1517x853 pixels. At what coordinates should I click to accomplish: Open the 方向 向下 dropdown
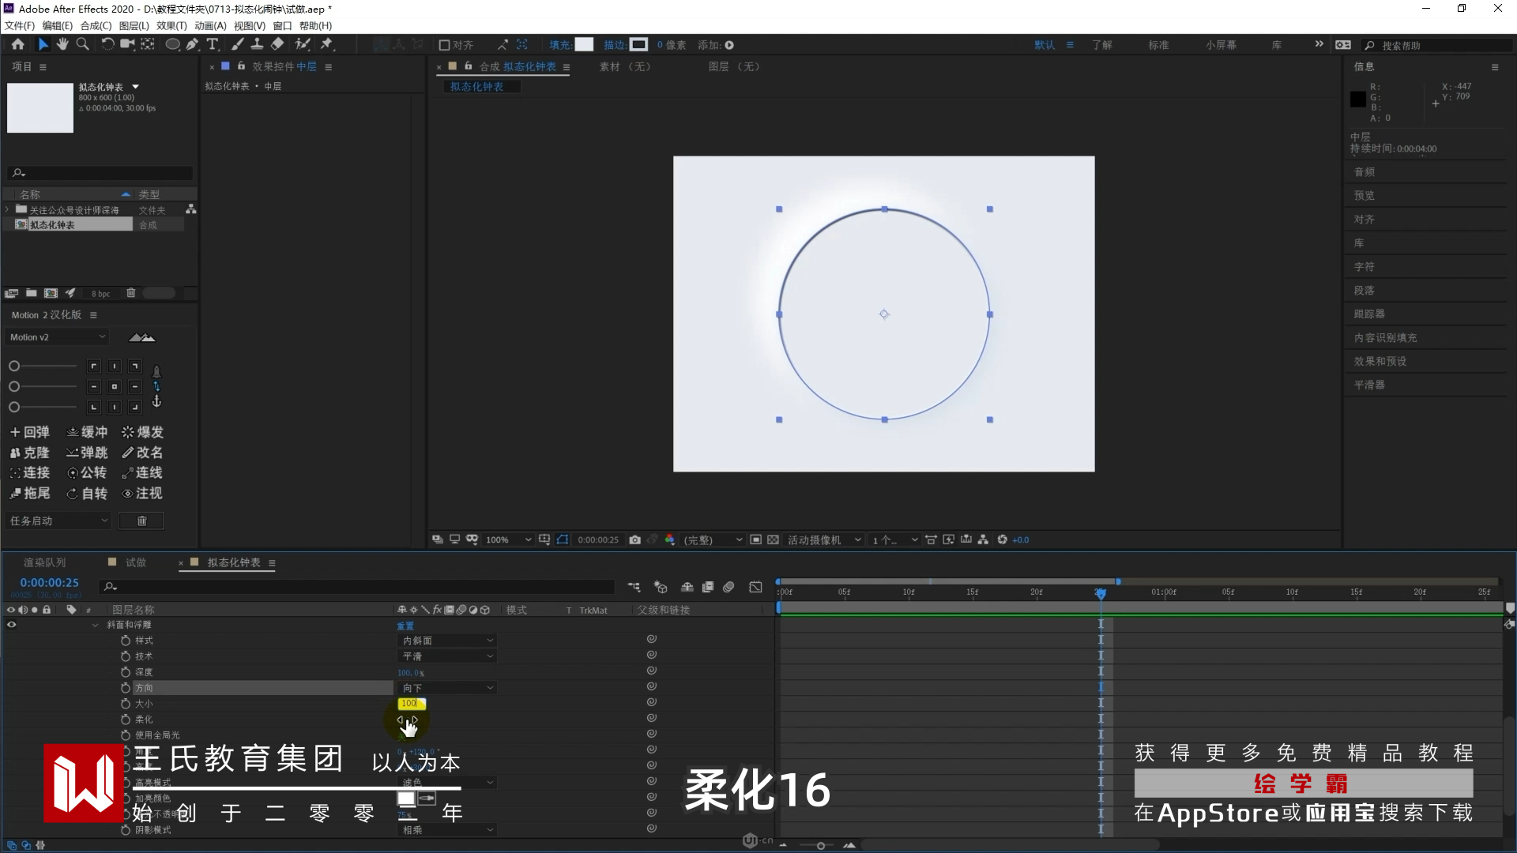point(447,688)
